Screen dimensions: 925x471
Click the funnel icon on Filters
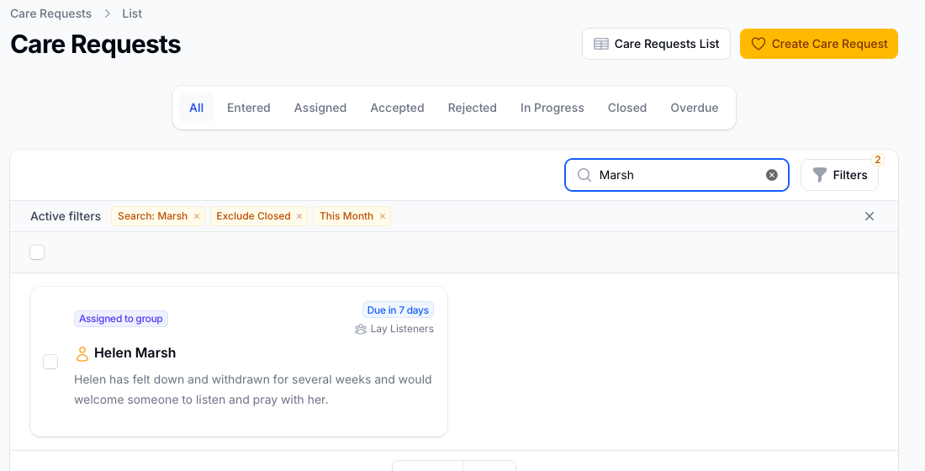pyautogui.click(x=819, y=175)
